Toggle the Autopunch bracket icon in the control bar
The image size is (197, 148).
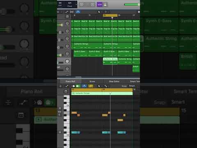tap(92, 5)
